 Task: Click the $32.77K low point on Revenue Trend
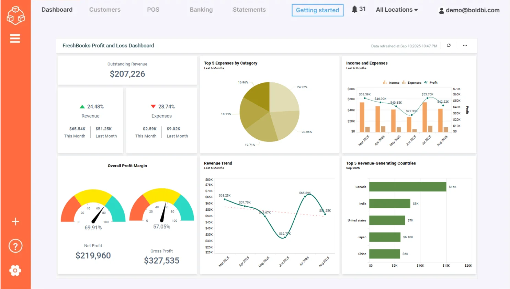coord(285,237)
